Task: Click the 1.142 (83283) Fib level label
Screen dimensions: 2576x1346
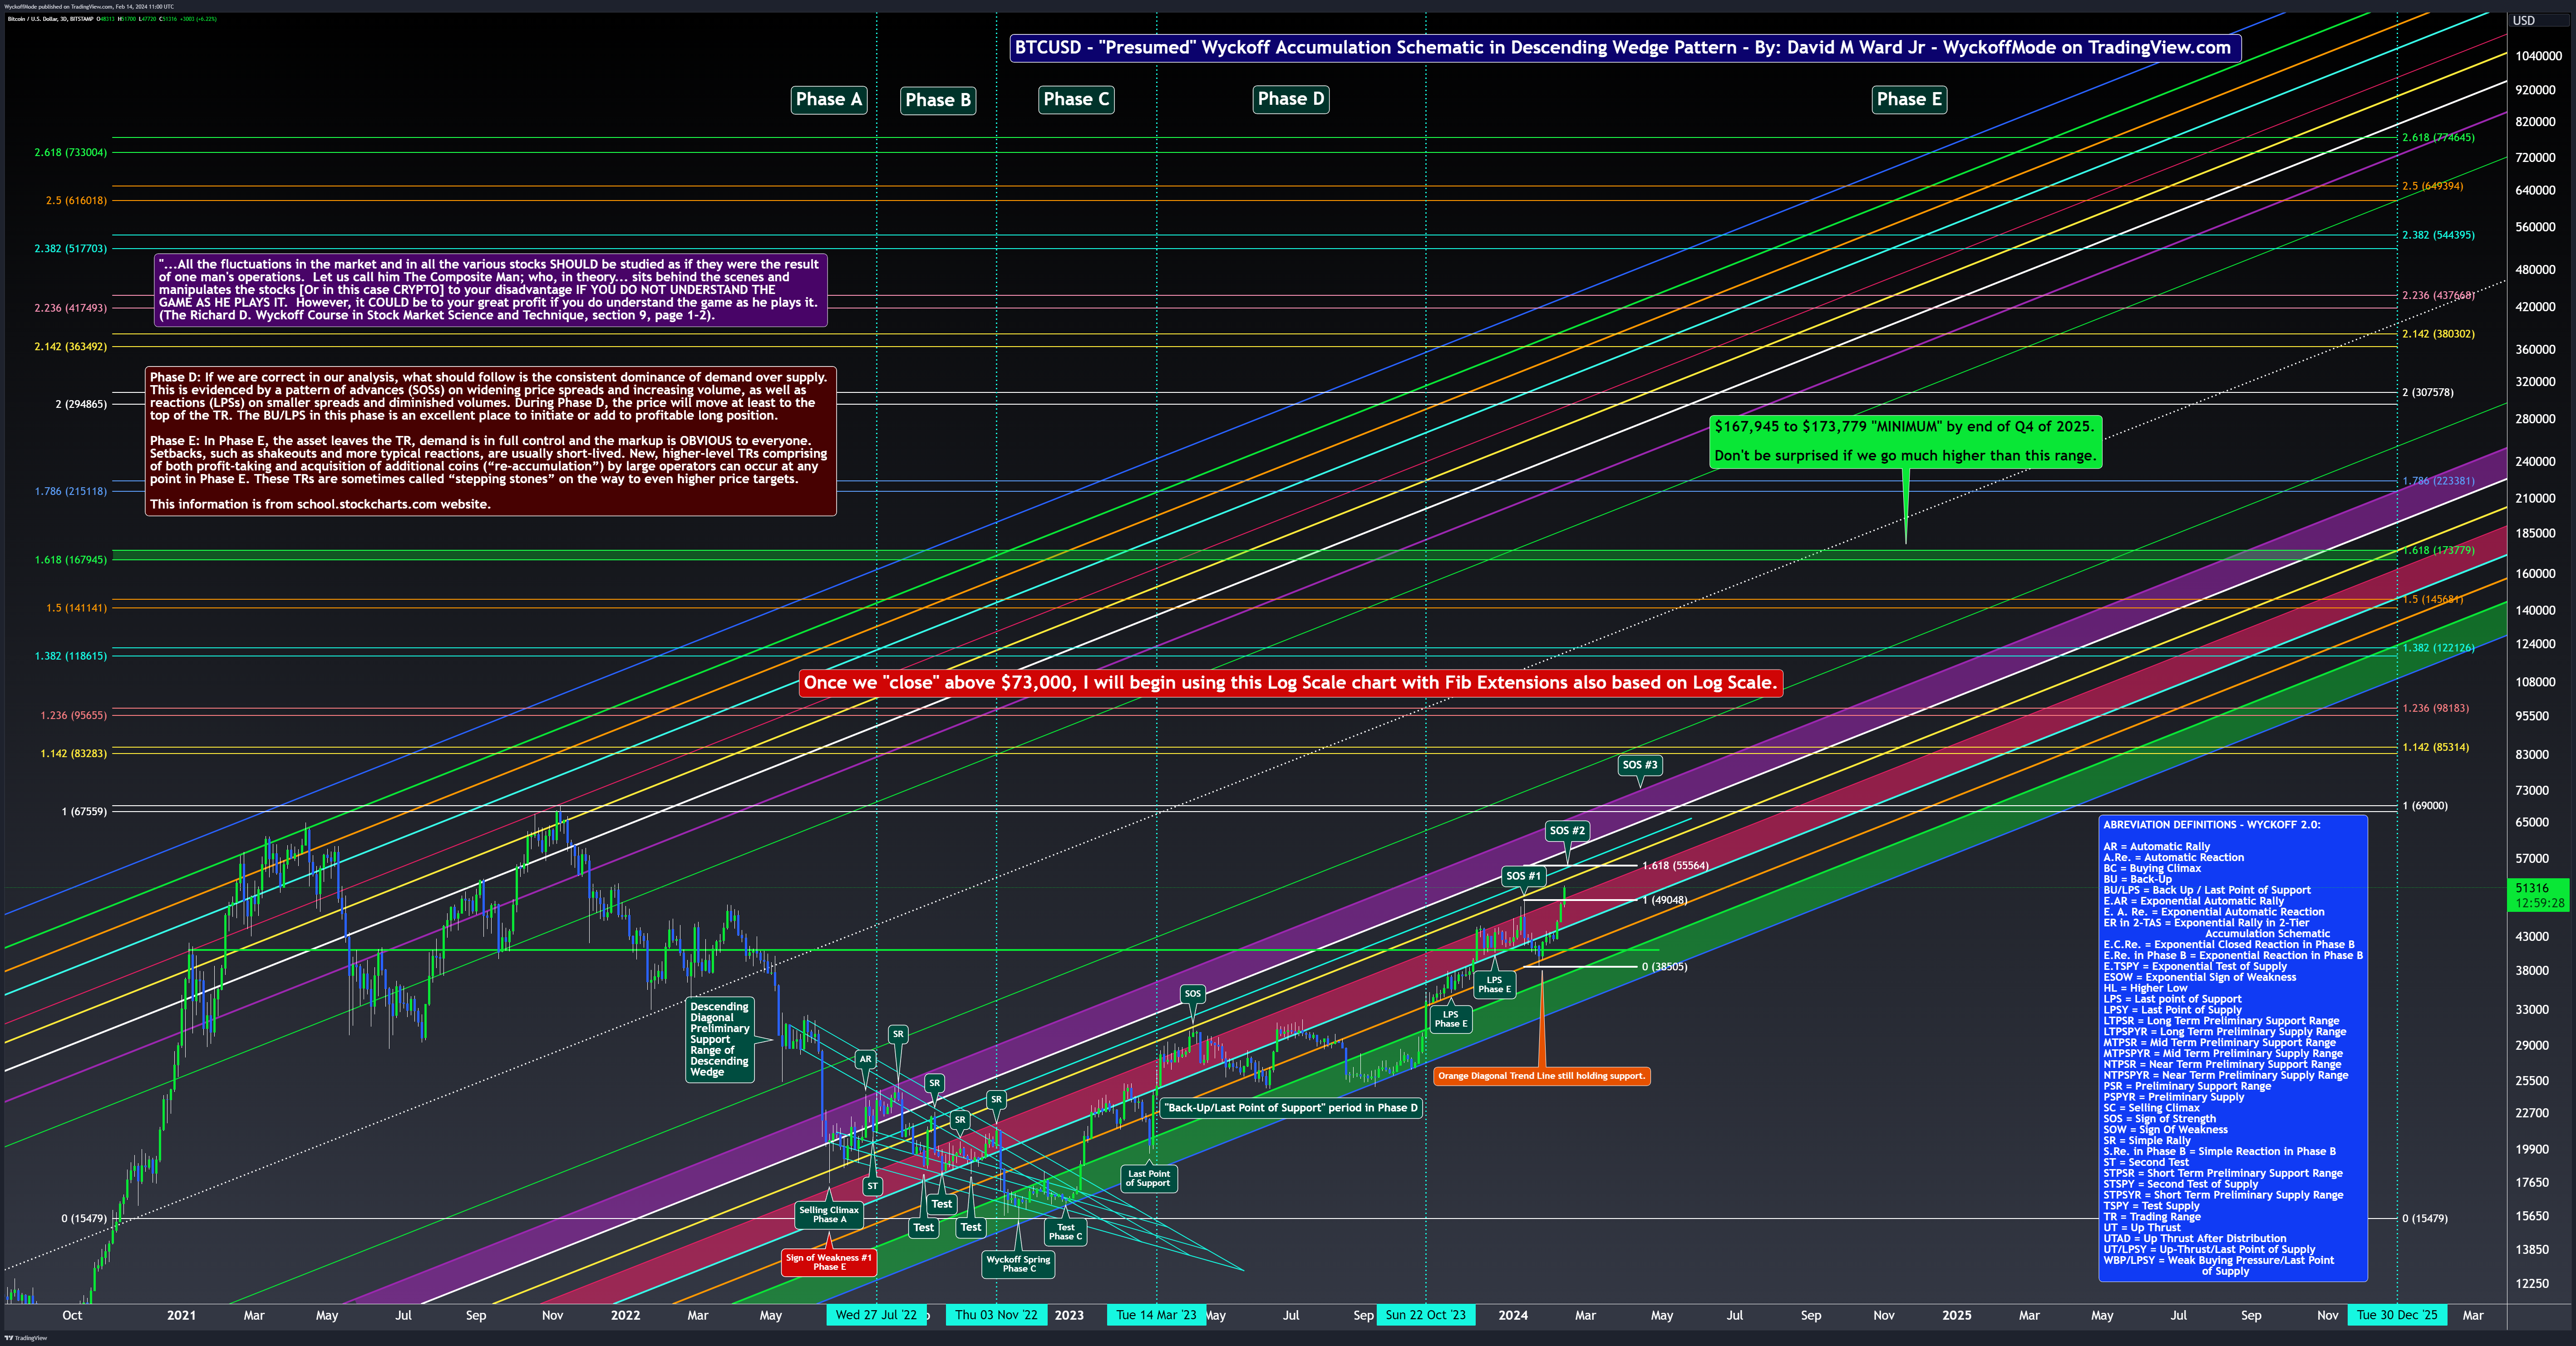Action: [73, 754]
